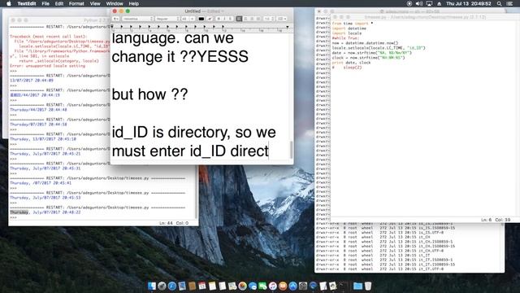The height and width of the screenshot is (293, 520).
Task: Select justified text alignment
Action: (x=258, y=19)
